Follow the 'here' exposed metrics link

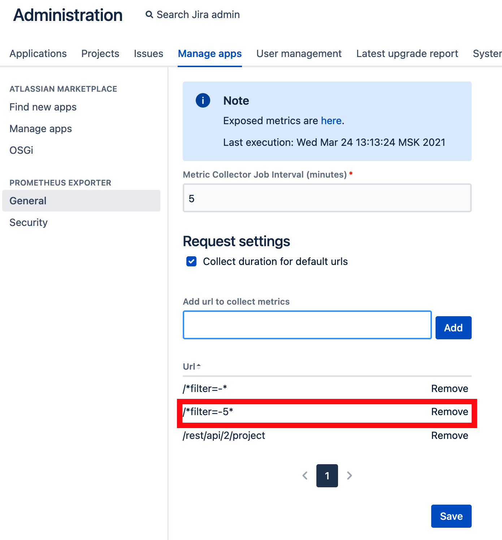(331, 121)
